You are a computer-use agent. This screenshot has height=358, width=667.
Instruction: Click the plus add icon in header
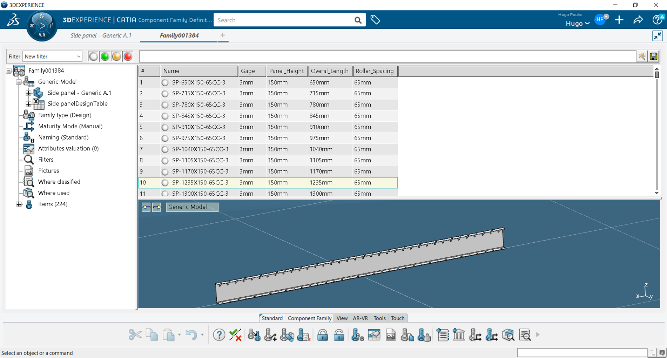pos(619,20)
